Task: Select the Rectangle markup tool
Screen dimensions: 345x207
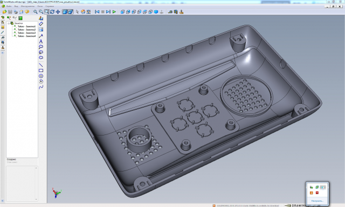Action: click(41, 70)
